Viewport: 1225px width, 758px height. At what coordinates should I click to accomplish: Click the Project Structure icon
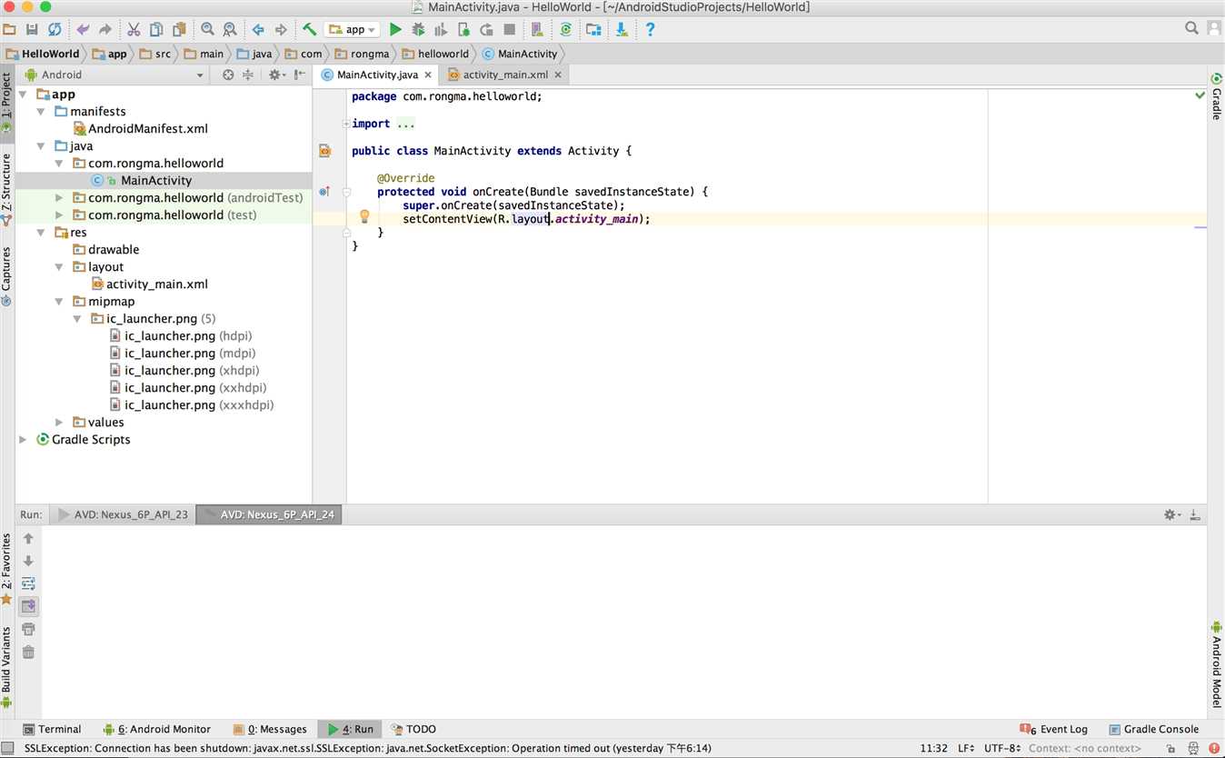[x=593, y=29]
